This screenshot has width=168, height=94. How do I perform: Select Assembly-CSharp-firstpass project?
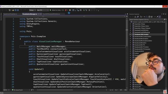point(142,28)
